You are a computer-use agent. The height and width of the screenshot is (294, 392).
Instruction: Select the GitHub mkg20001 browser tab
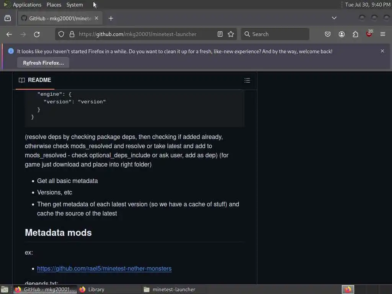[x=60, y=18]
